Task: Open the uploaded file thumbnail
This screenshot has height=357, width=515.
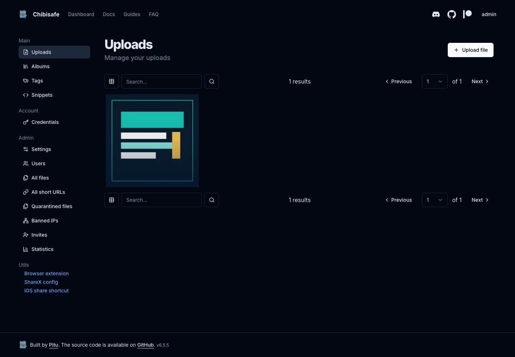Action: coord(152,141)
